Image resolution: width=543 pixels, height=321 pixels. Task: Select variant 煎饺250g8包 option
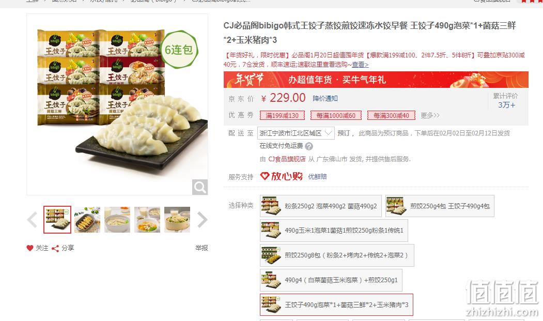[x=337, y=255]
